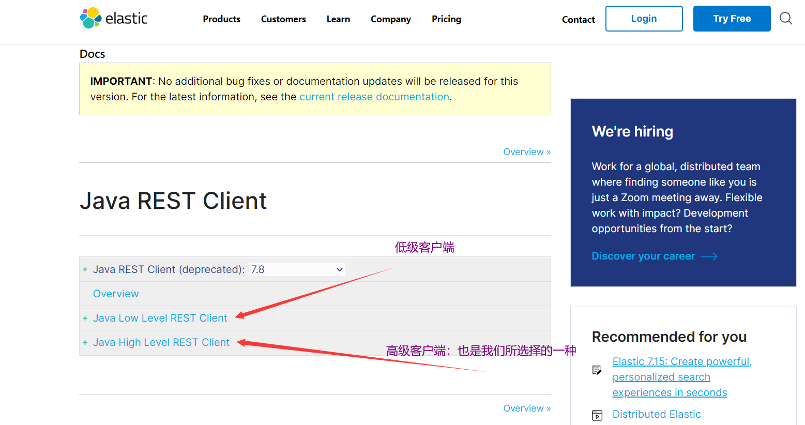Click the video icon beside Distributed Elastic

click(x=597, y=415)
